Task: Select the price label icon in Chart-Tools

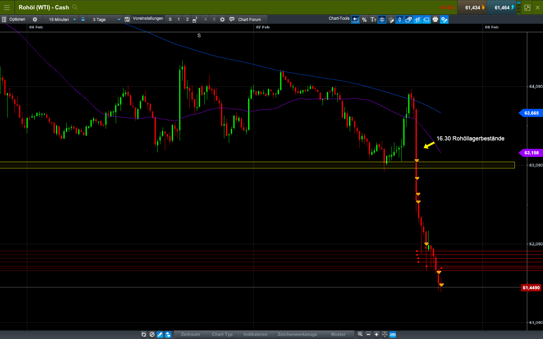Action: [426, 19]
